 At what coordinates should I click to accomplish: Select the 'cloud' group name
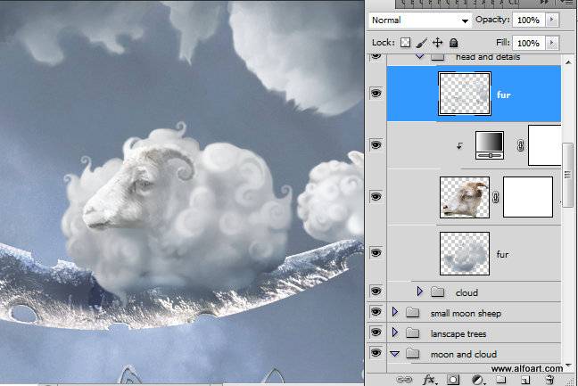(467, 292)
